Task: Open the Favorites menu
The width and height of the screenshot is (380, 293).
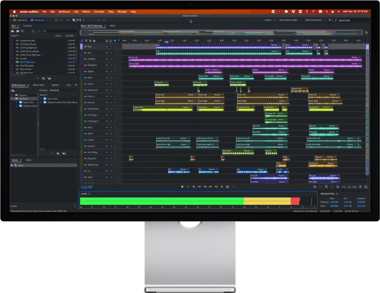Action: 99,11
